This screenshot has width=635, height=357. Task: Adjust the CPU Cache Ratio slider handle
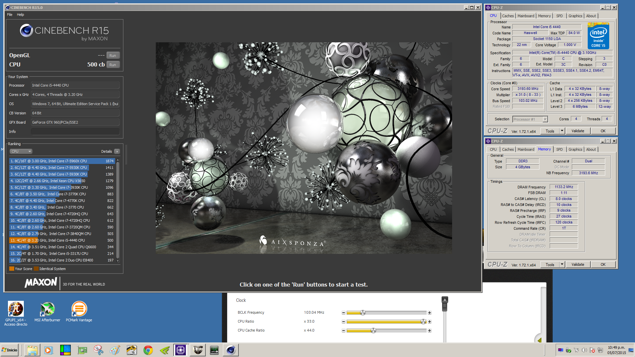coord(373,331)
